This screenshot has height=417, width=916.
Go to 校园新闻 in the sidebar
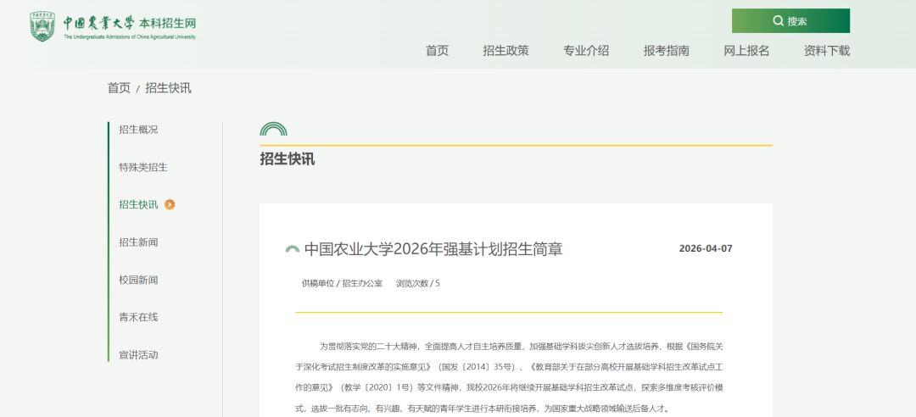138,280
